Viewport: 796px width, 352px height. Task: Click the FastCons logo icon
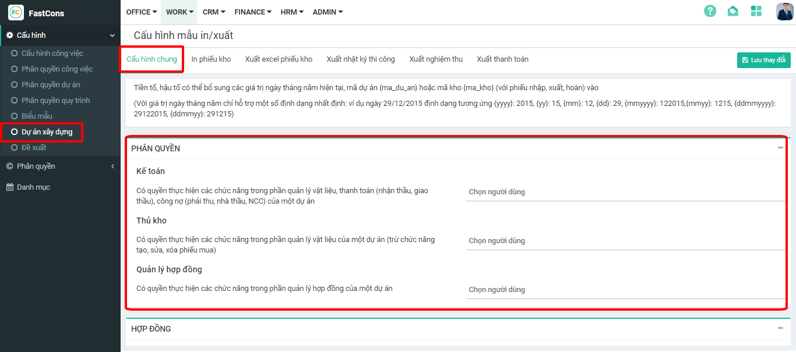[x=16, y=12]
